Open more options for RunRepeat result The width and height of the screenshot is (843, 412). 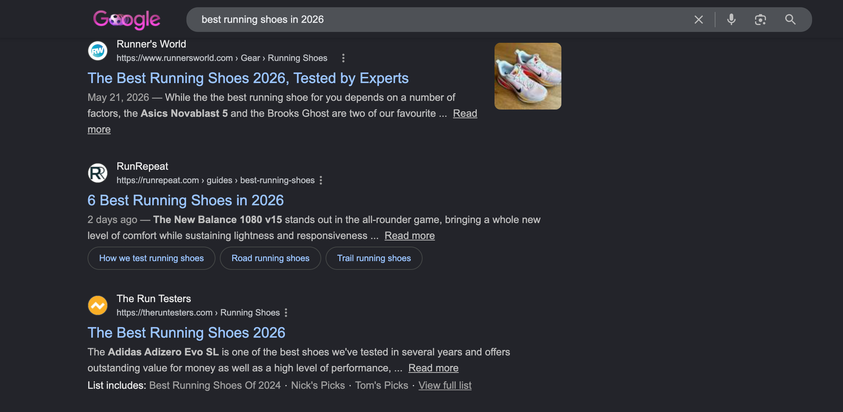(x=321, y=180)
